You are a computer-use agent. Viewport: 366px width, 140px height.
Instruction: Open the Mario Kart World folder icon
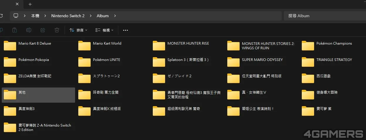click(x=84, y=46)
